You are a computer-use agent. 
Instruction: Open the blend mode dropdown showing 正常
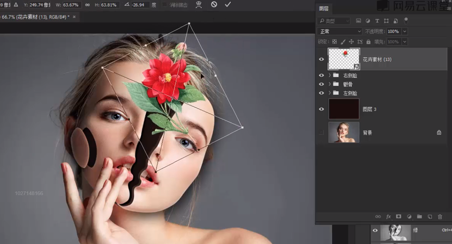pyautogui.click(x=340, y=31)
